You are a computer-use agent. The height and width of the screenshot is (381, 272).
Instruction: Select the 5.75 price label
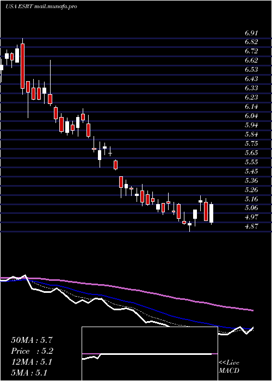click(251, 144)
